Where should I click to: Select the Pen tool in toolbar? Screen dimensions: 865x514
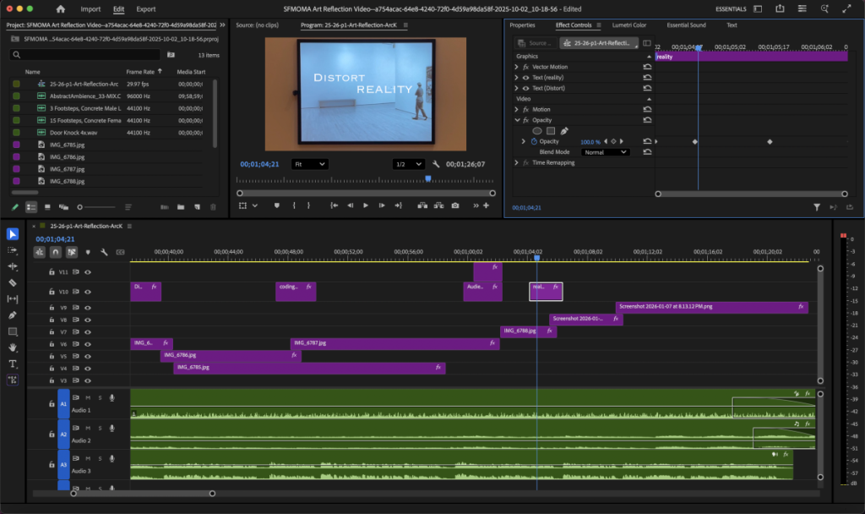click(12, 315)
